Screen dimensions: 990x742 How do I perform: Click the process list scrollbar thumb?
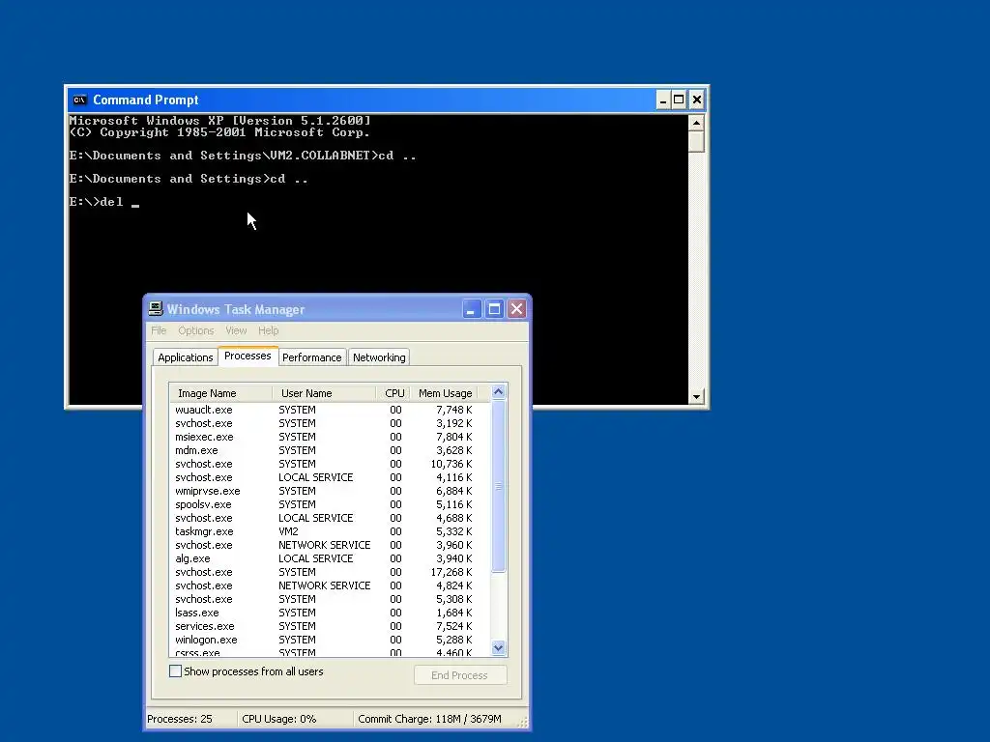click(x=498, y=486)
